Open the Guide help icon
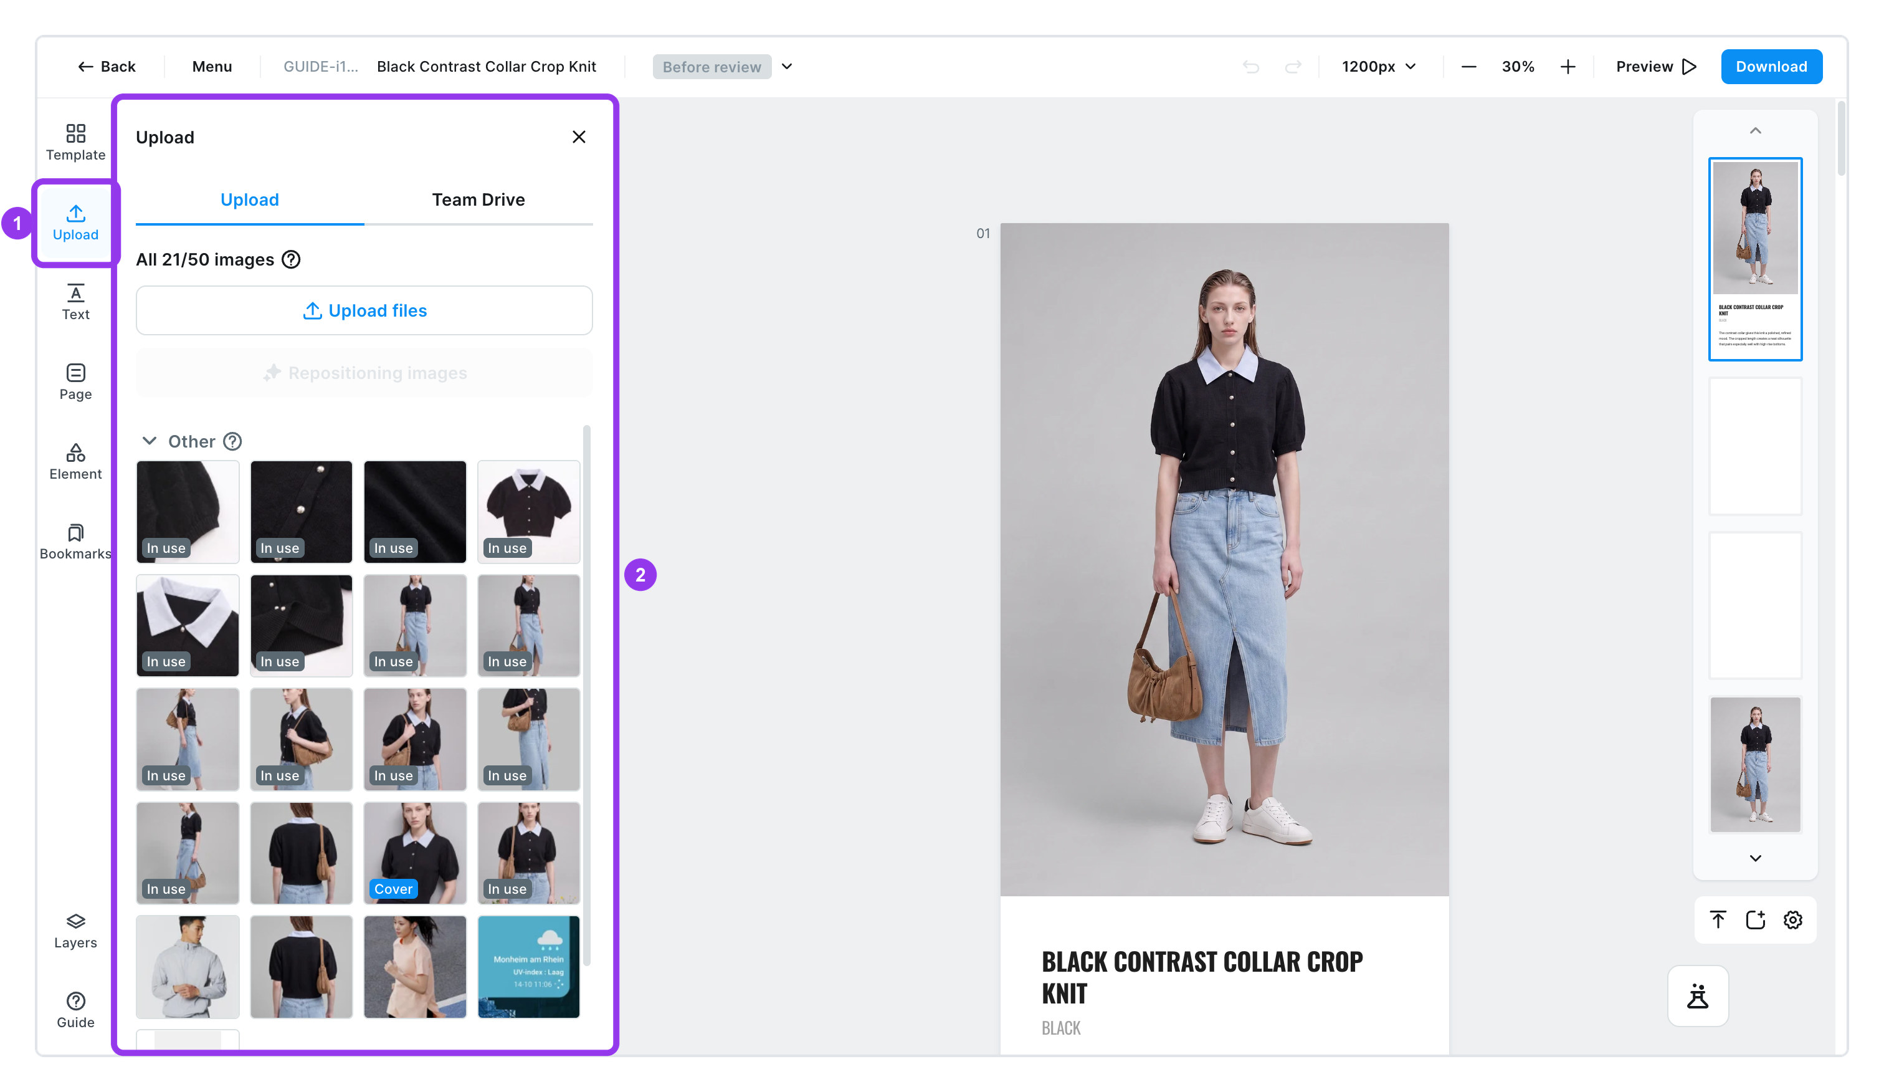This screenshot has width=1884, height=1092. 75,1010
